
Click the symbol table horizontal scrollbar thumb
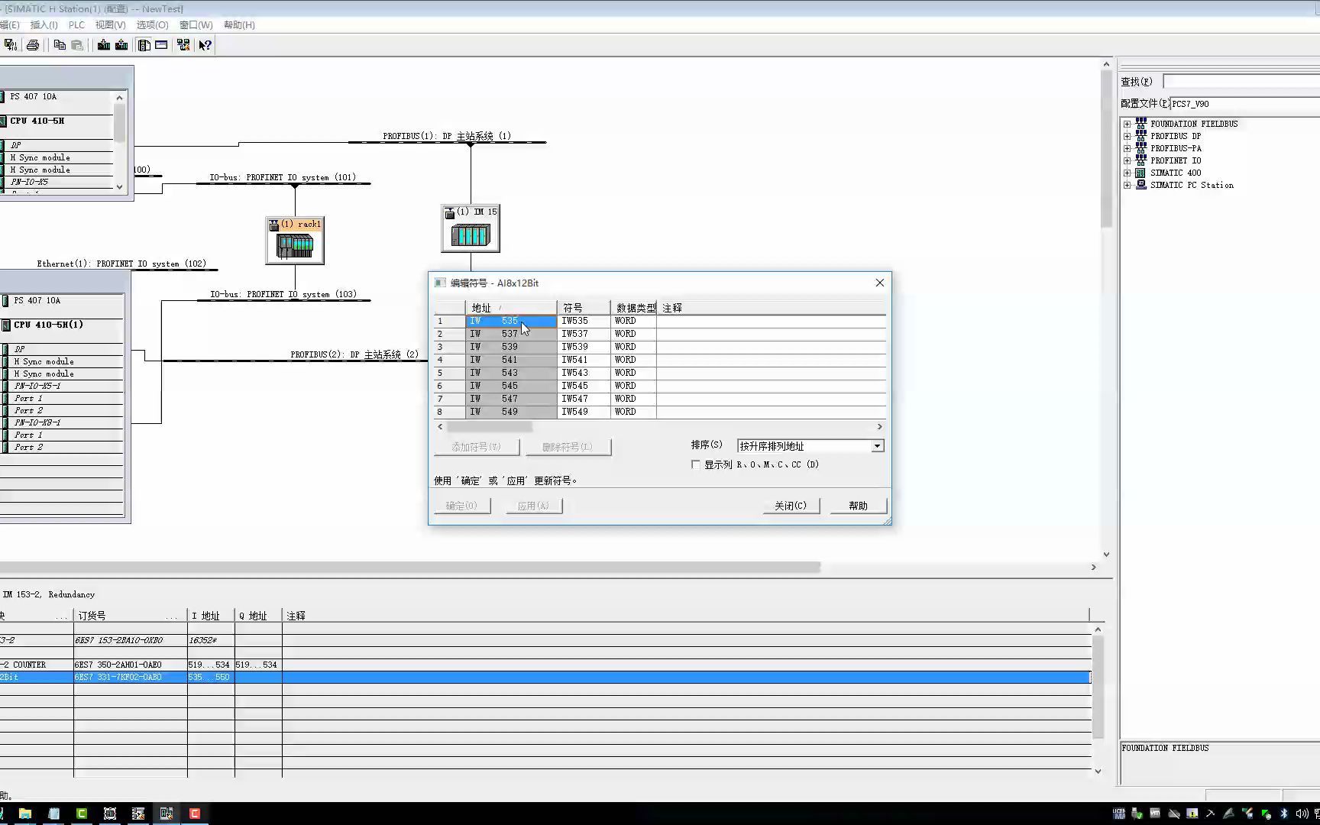point(490,427)
